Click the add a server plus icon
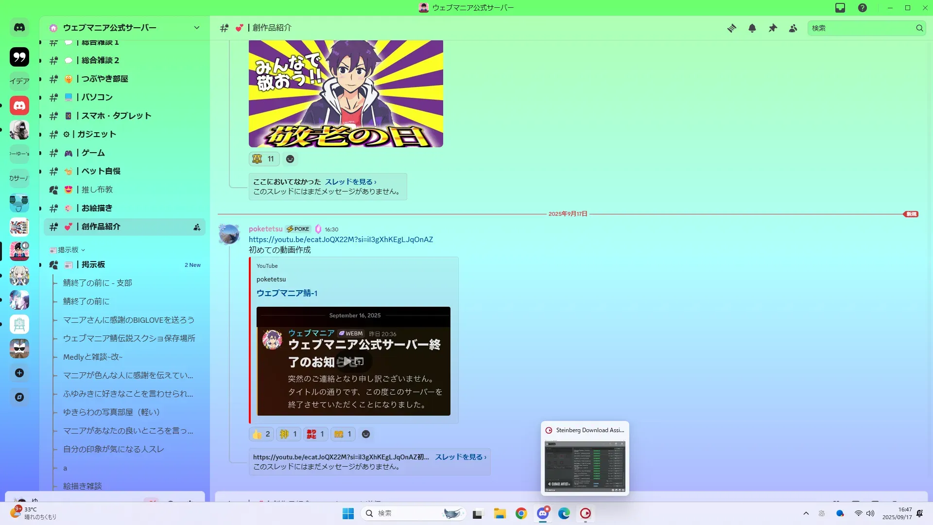This screenshot has width=933, height=525. point(19,373)
